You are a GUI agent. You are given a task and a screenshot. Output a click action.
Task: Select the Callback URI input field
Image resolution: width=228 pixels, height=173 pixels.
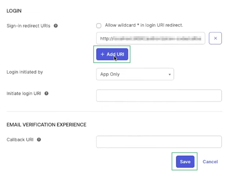pyautogui.click(x=159, y=142)
